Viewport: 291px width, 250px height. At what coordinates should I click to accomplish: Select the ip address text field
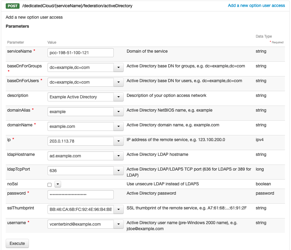pos(81,141)
